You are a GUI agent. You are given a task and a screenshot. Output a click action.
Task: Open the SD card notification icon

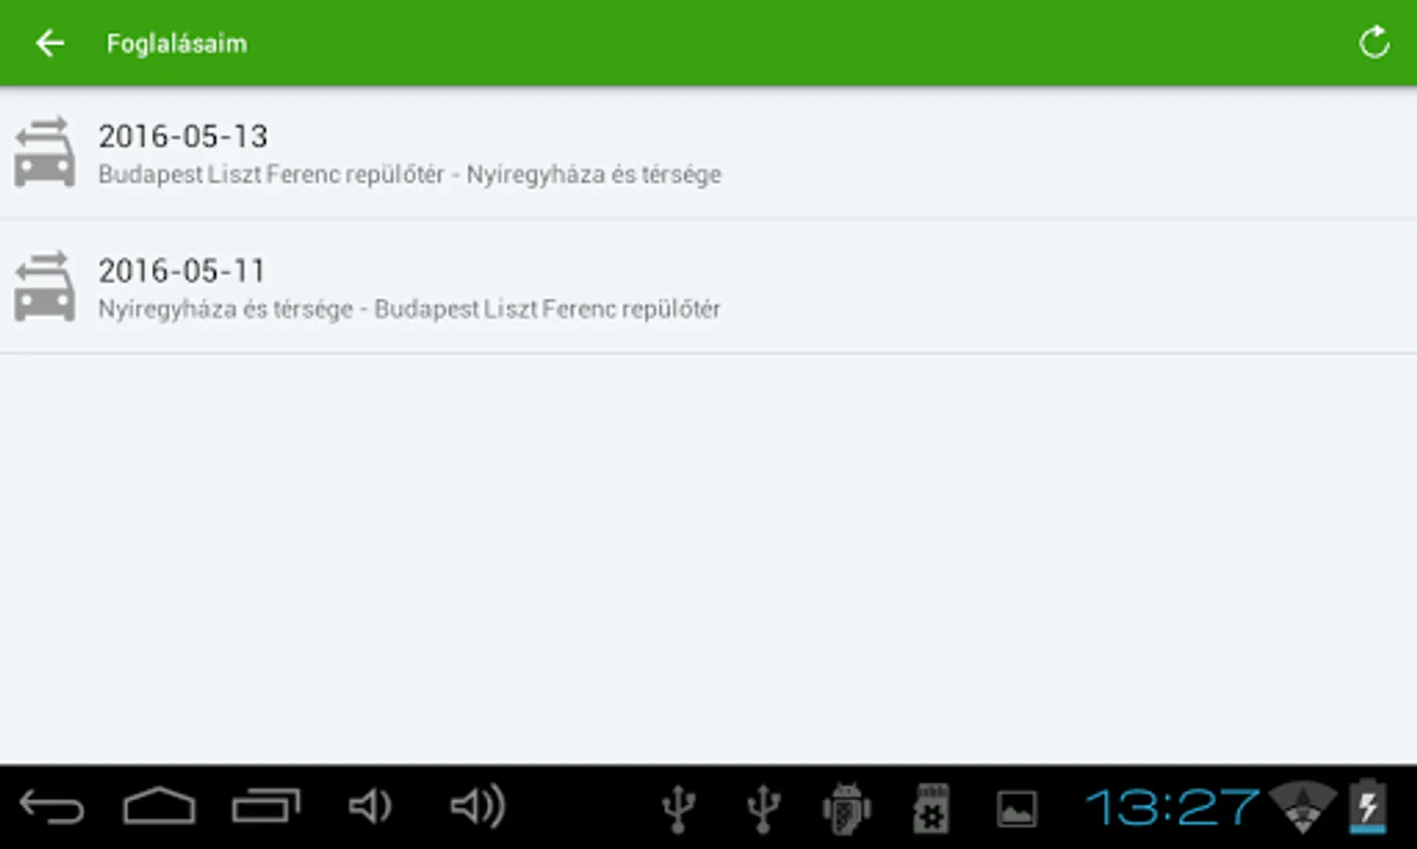tap(932, 808)
